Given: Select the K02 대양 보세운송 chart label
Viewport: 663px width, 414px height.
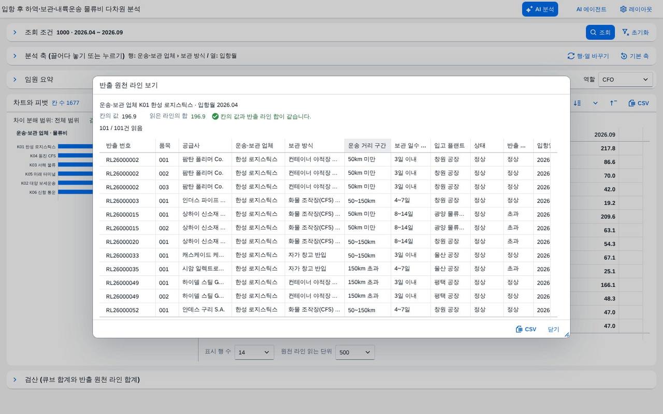Looking at the screenshot, I should point(38,183).
